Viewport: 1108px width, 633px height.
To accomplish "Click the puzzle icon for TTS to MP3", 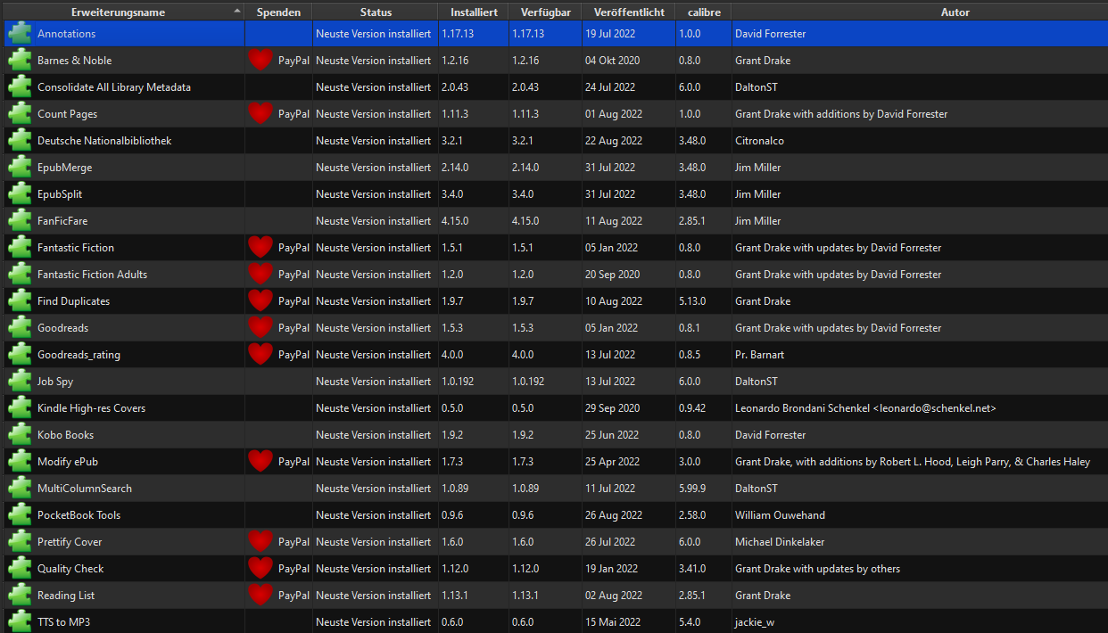I will click(20, 622).
